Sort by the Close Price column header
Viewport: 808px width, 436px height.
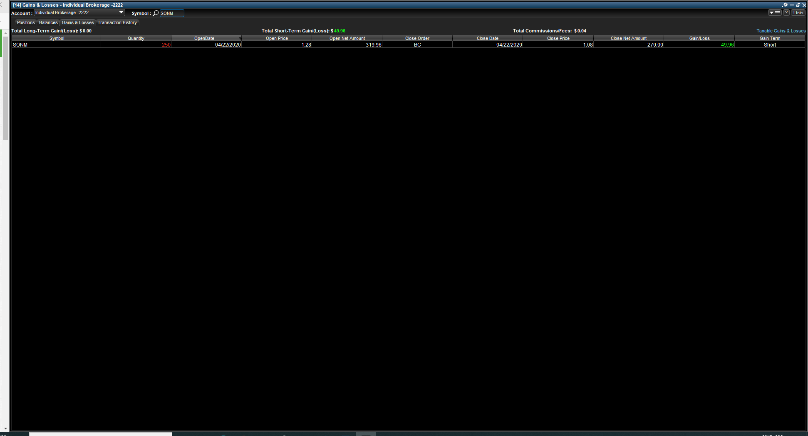pos(558,38)
